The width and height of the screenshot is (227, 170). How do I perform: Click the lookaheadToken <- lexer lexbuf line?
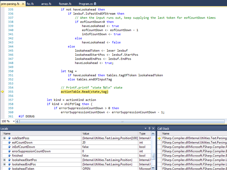101,50
